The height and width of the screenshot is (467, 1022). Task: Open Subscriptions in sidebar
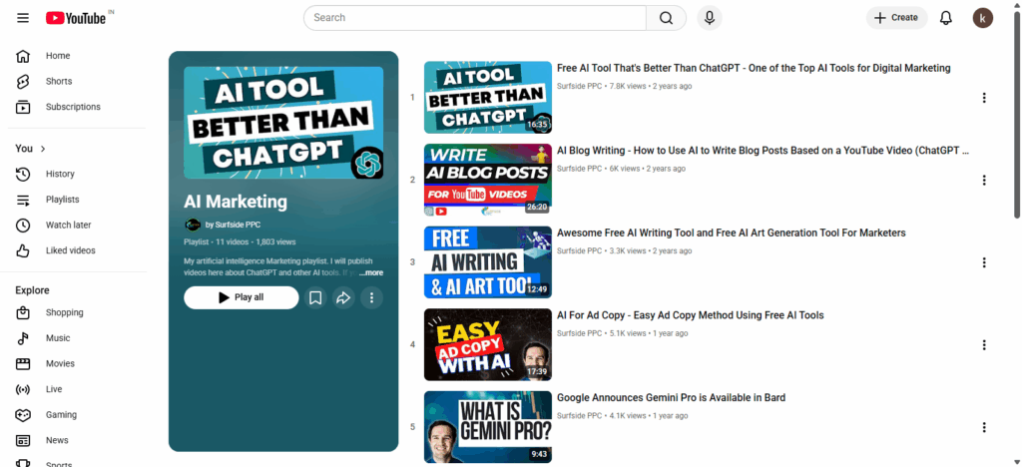click(x=72, y=107)
